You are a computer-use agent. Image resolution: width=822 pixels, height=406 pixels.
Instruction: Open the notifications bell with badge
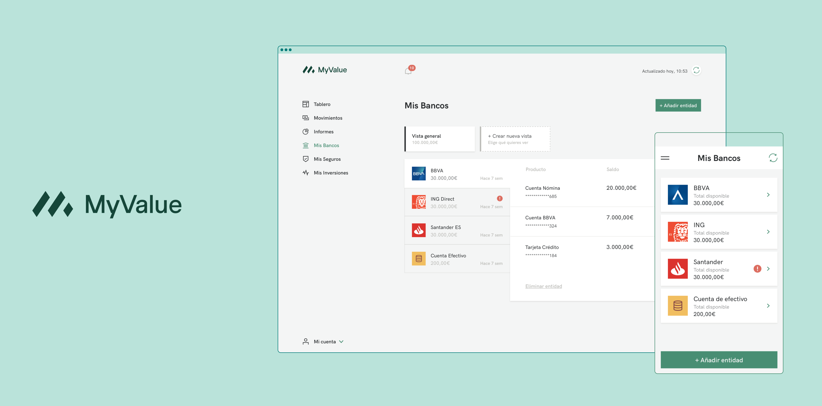[x=408, y=70]
